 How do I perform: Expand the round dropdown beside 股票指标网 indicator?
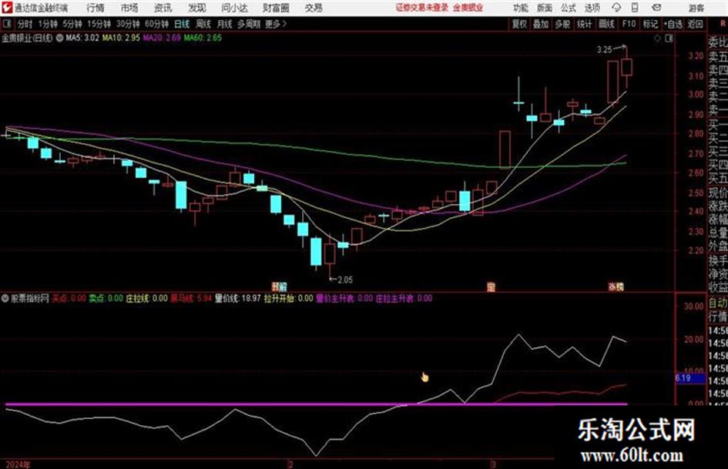pos(5,298)
